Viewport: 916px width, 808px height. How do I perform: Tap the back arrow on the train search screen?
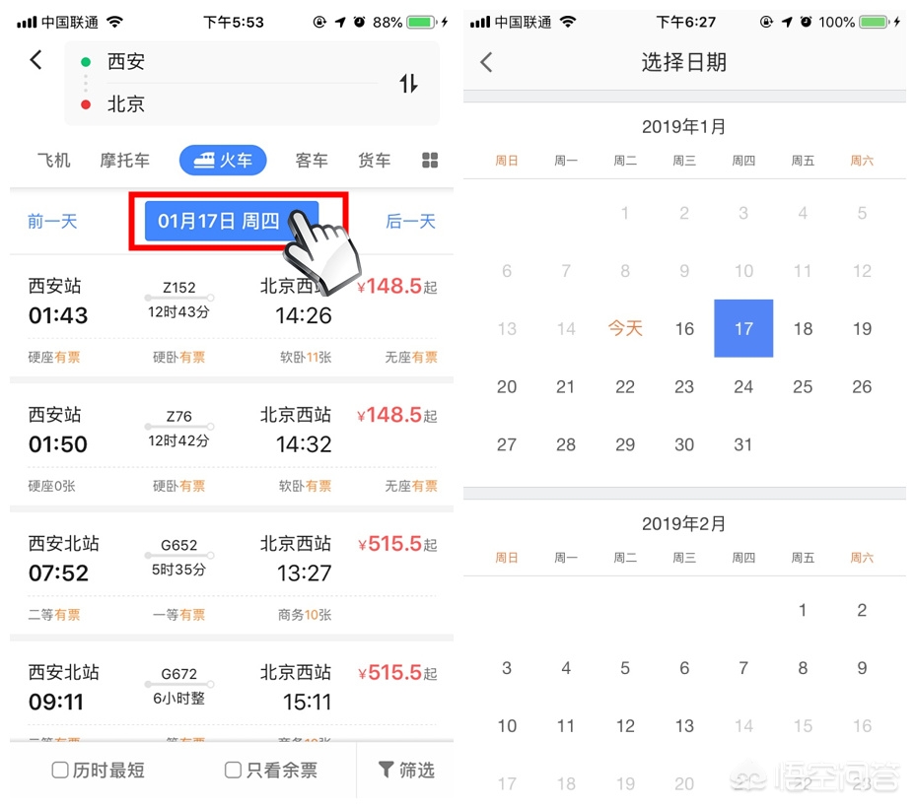tap(36, 59)
